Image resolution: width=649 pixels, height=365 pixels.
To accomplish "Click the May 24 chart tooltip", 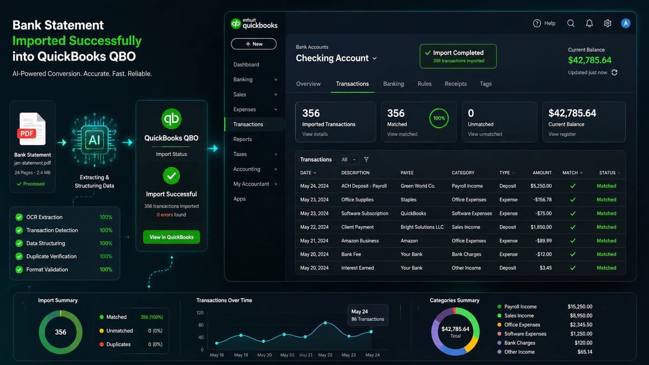I will 368,315.
